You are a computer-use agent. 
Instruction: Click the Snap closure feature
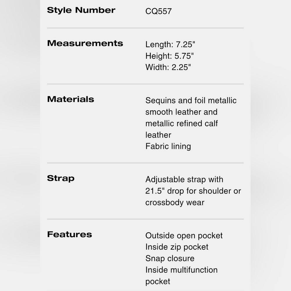point(170,258)
